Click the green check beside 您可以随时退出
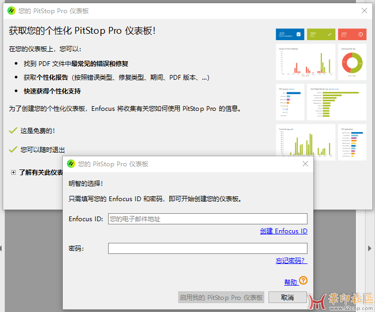 [13, 149]
